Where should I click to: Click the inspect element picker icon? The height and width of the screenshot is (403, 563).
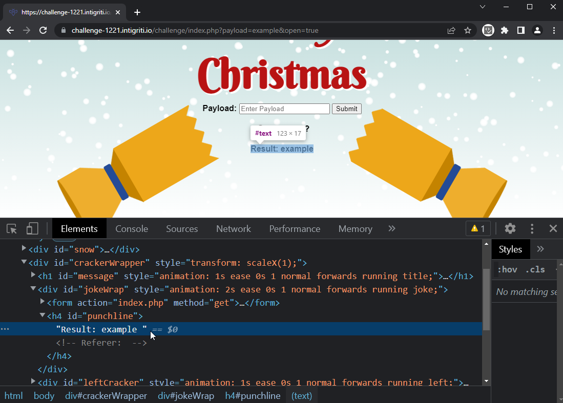click(12, 228)
